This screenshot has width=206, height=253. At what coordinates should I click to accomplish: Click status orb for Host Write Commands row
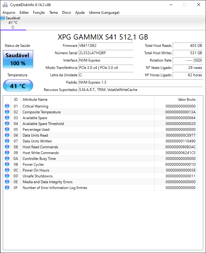pyautogui.click(x=7, y=153)
